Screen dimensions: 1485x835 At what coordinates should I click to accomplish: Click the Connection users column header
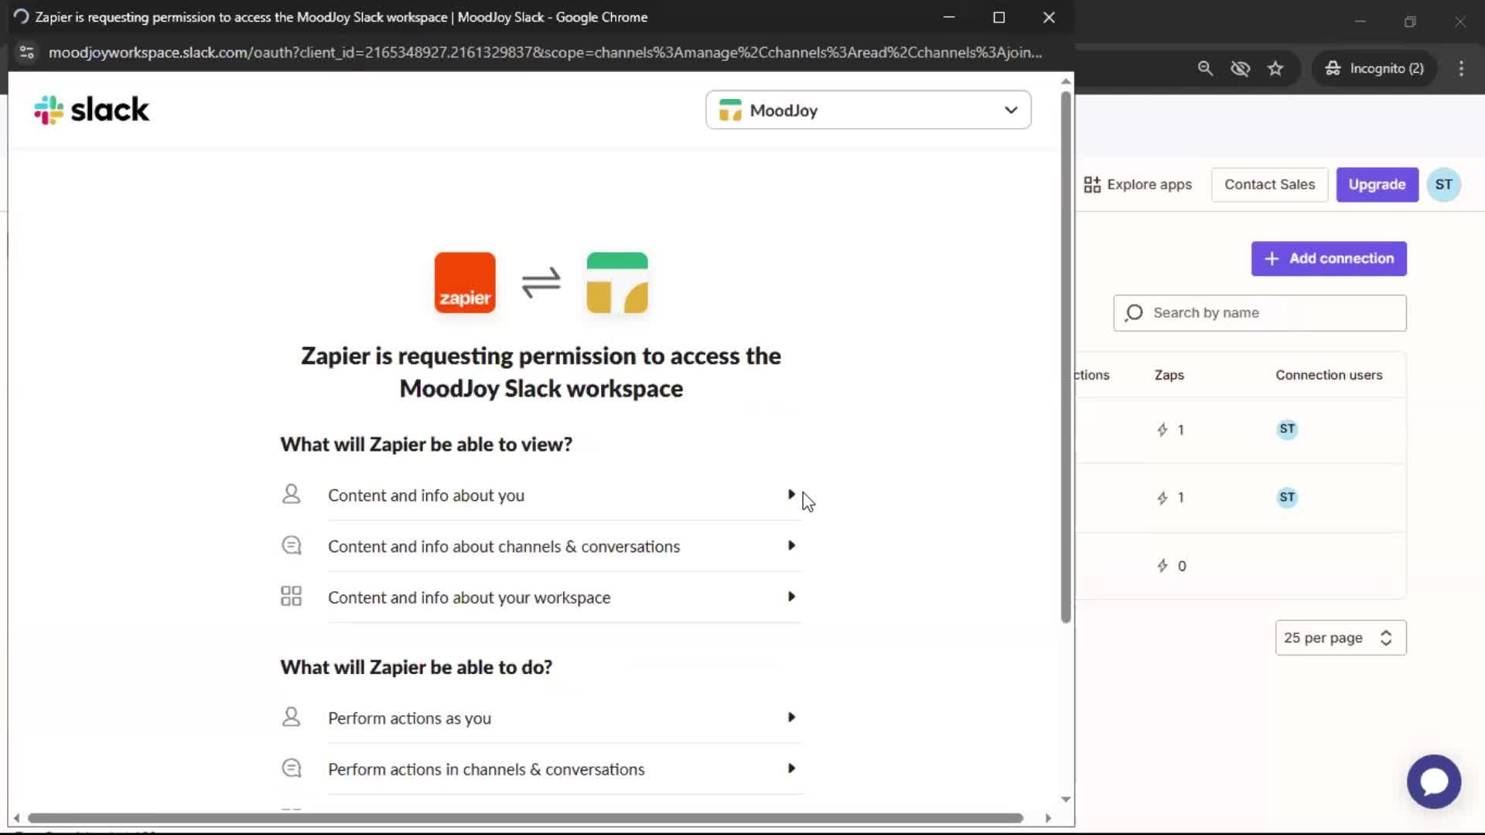point(1329,374)
